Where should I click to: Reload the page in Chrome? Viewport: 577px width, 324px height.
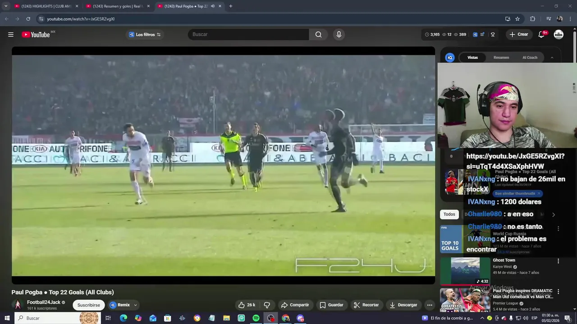[x=28, y=19]
